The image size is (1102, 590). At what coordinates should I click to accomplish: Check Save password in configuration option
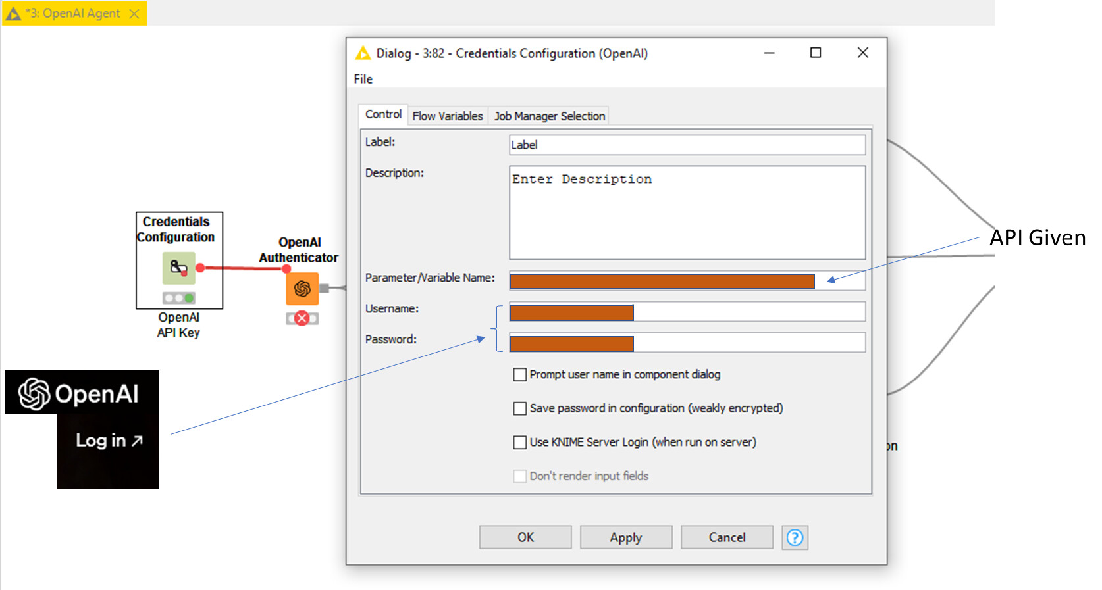pyautogui.click(x=520, y=408)
